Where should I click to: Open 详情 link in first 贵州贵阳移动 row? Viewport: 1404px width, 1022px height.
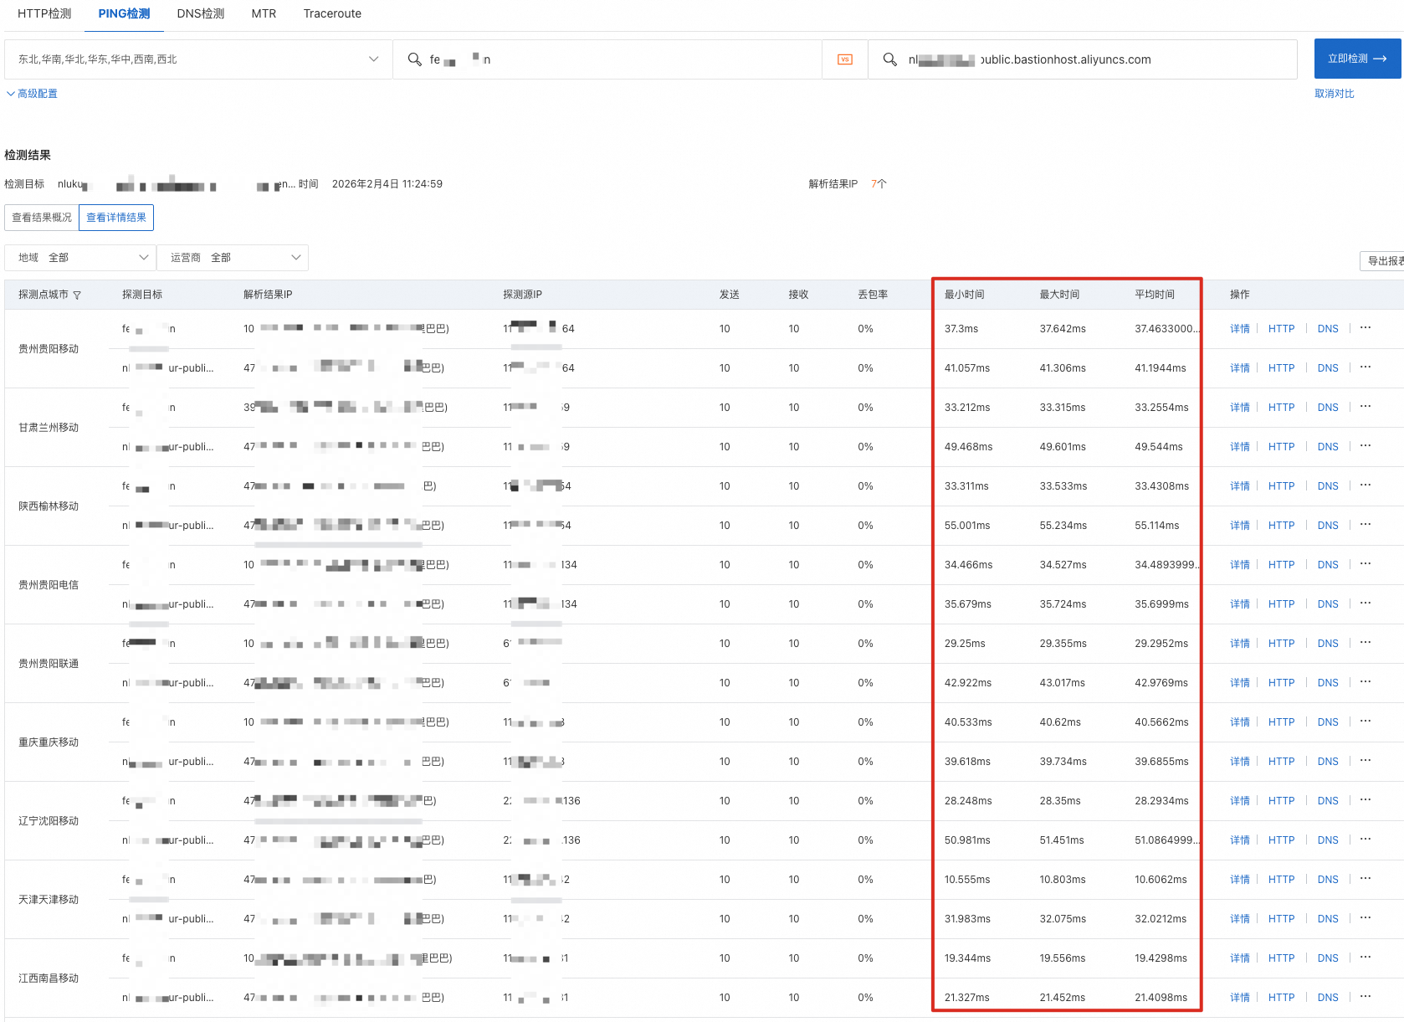tap(1239, 329)
